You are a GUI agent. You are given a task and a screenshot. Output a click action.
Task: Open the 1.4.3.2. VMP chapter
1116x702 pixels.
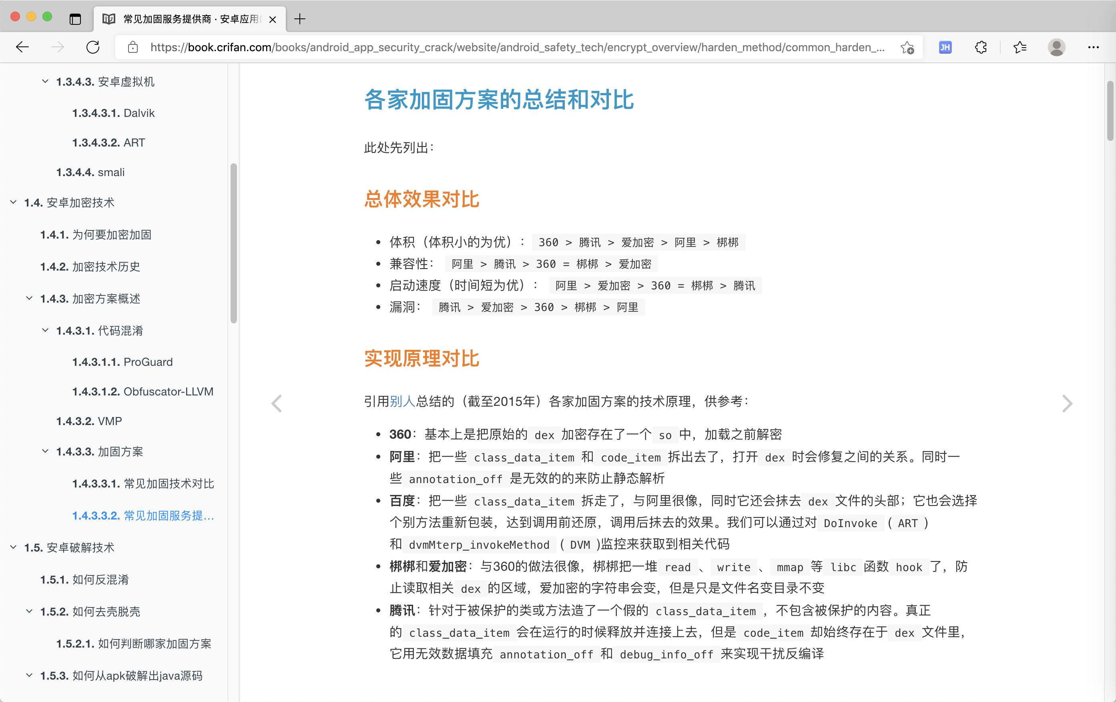click(x=89, y=421)
